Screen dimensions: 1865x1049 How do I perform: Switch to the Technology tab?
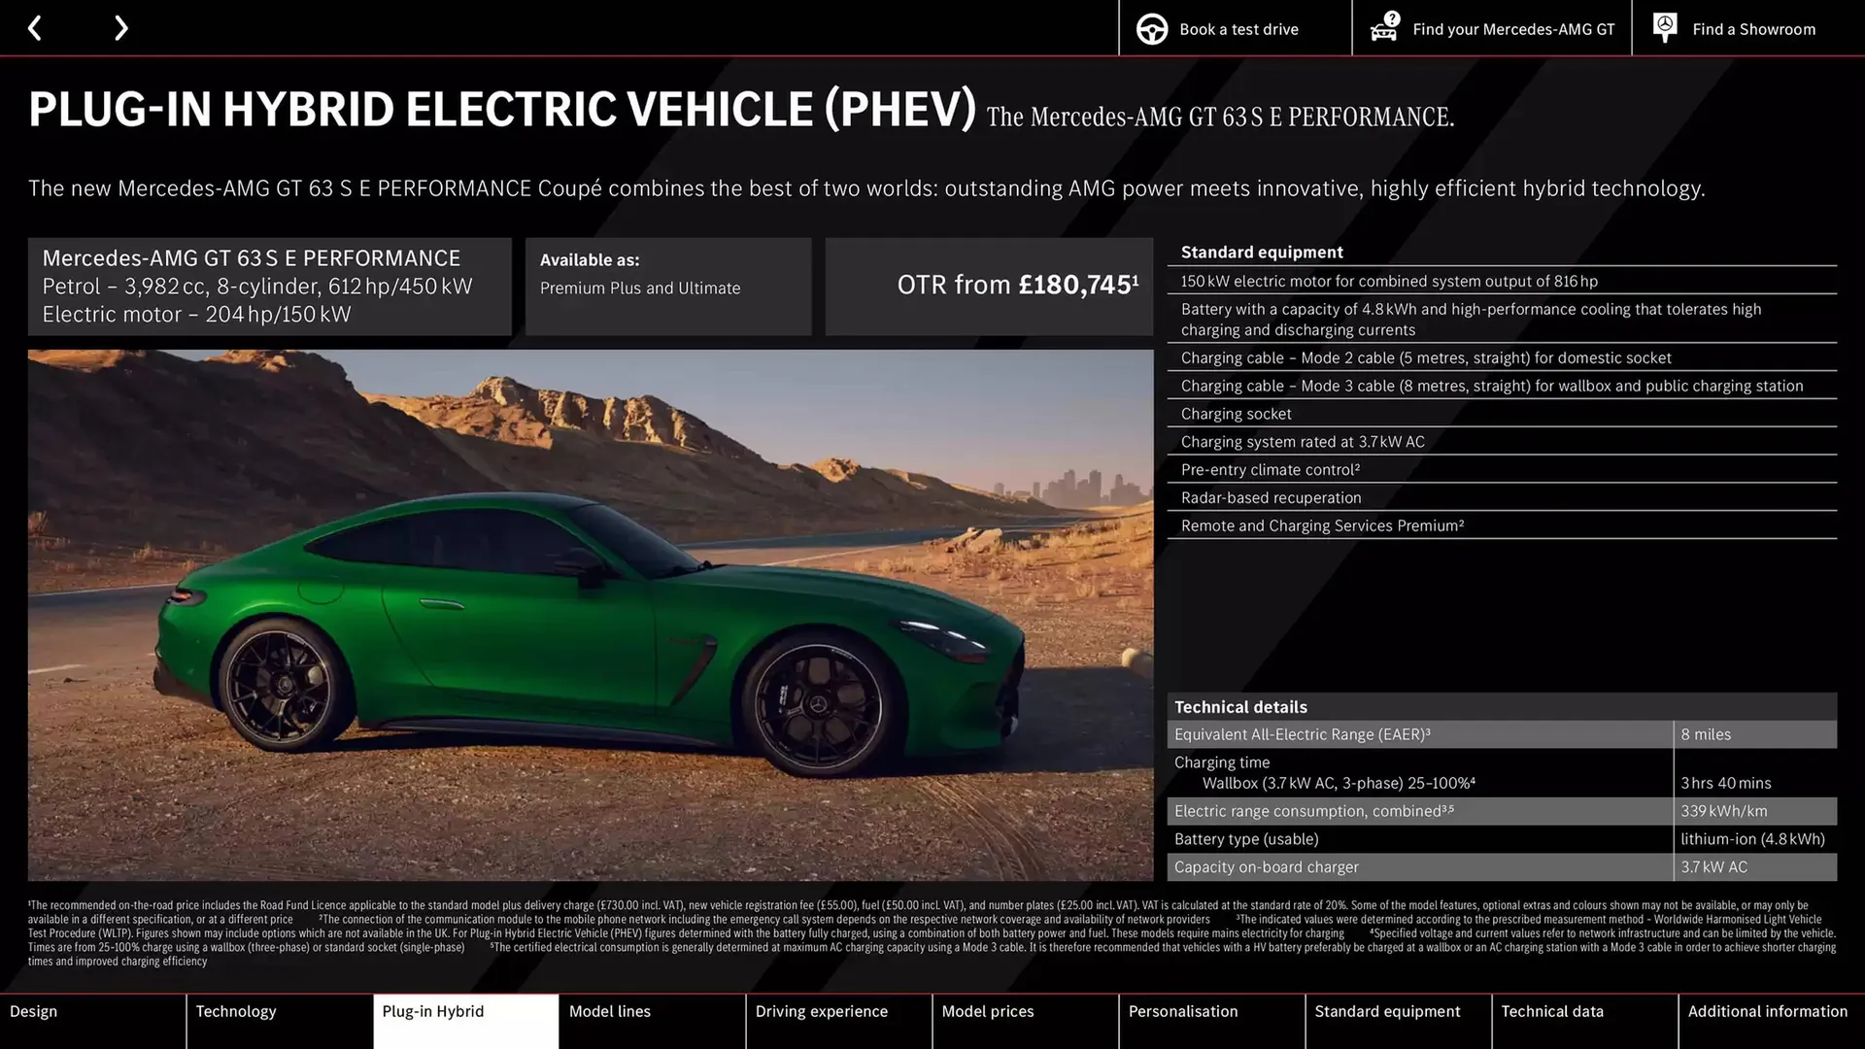(280, 1021)
